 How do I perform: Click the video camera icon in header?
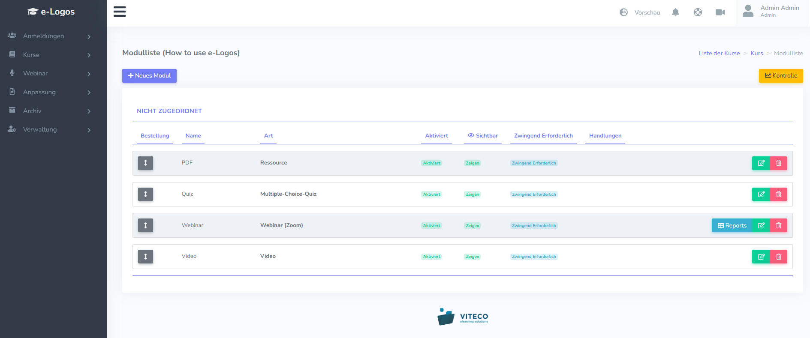720,12
